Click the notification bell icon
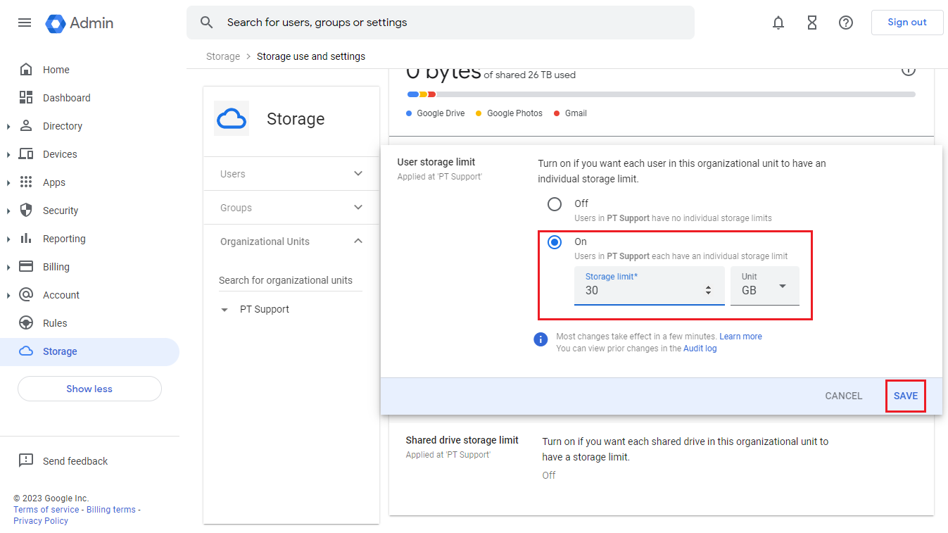948x533 pixels. tap(778, 23)
